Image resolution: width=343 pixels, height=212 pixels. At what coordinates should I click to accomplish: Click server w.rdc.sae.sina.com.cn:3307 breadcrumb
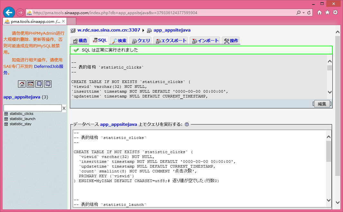[109, 30]
